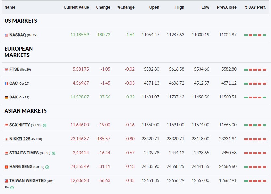Click the NIKKEI 225 5-day performance bars
The height and width of the screenshot is (194, 271).
(x=255, y=139)
